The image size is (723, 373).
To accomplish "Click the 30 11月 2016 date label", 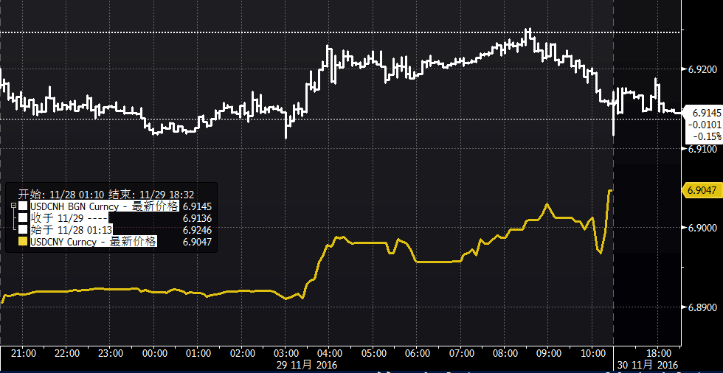I will coord(645,366).
